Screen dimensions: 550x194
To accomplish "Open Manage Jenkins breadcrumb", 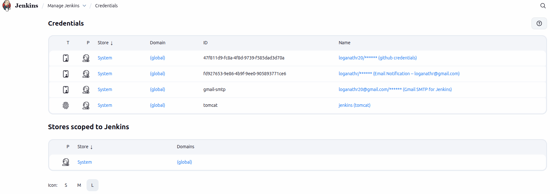I will [63, 6].
